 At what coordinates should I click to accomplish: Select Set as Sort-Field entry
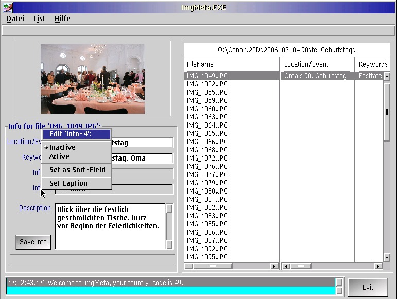tap(77, 170)
